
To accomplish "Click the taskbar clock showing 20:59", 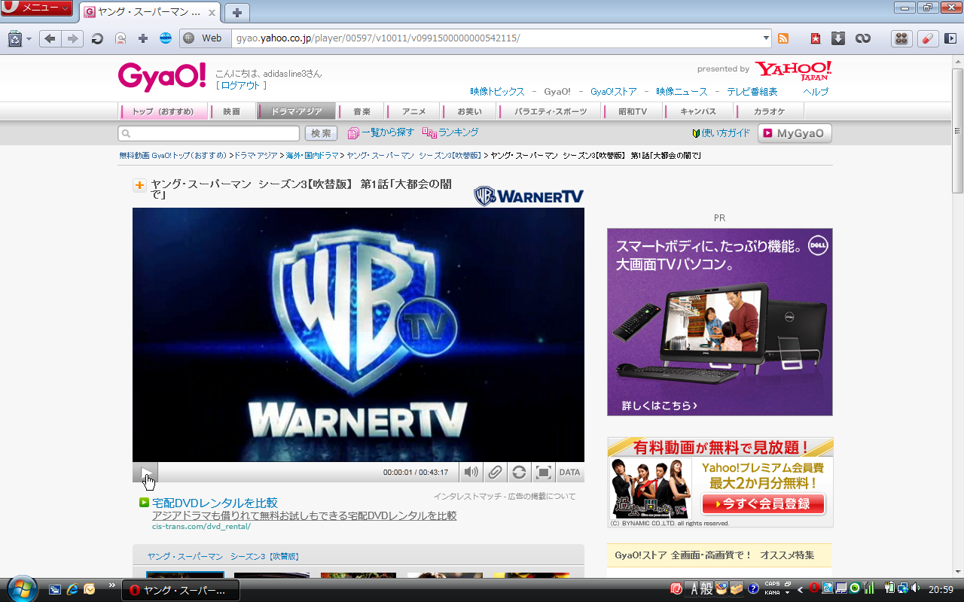I will pyautogui.click(x=941, y=589).
